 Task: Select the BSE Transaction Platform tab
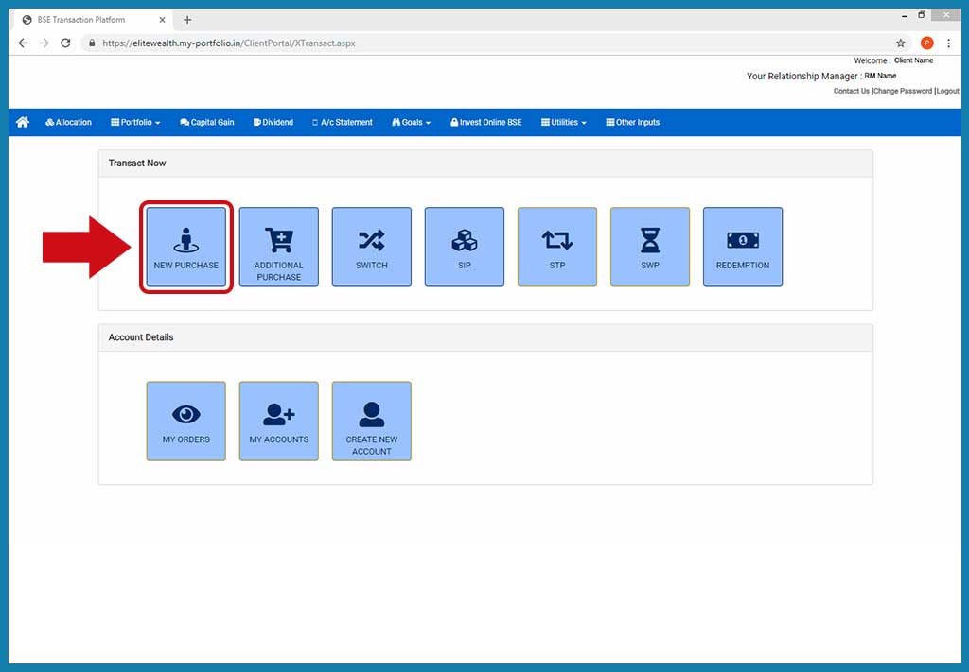click(x=93, y=20)
